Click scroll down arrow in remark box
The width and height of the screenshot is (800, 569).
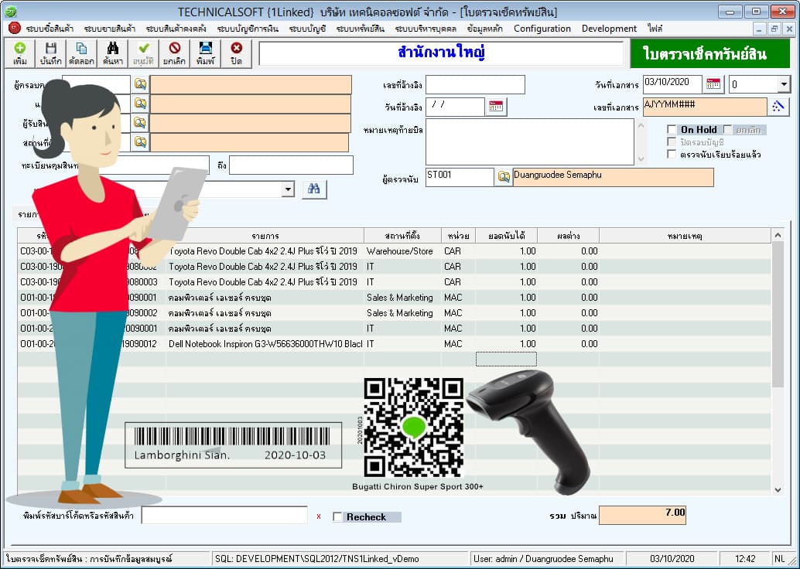pyautogui.click(x=641, y=159)
